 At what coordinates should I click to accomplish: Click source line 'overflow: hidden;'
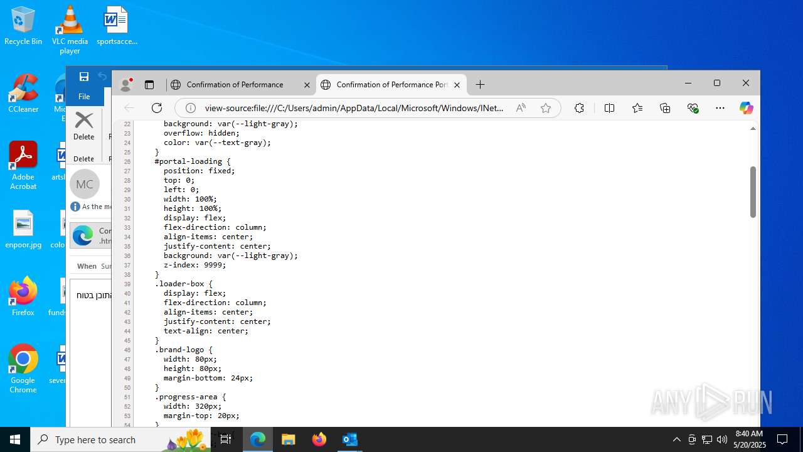point(201,133)
